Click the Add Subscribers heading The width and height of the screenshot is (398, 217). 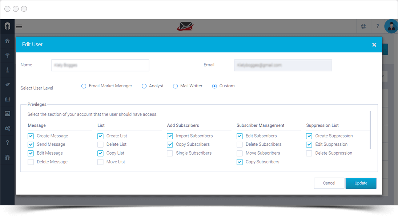pos(183,125)
